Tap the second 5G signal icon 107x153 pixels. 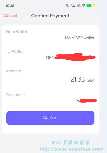pos(73,6)
